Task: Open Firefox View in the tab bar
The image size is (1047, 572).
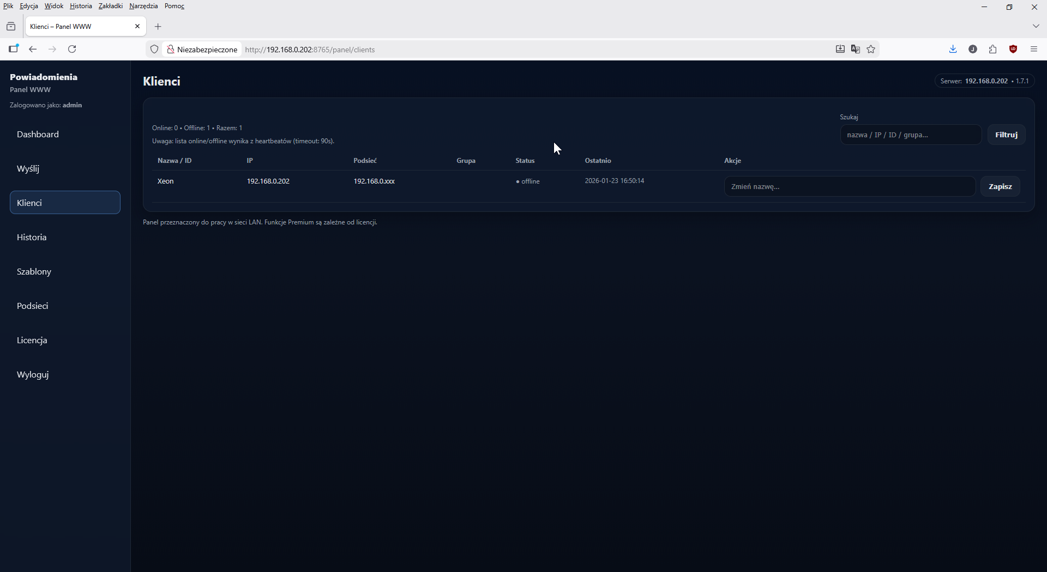Action: pos(11,26)
